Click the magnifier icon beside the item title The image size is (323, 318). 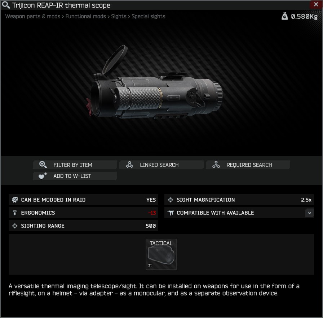pos(5,5)
